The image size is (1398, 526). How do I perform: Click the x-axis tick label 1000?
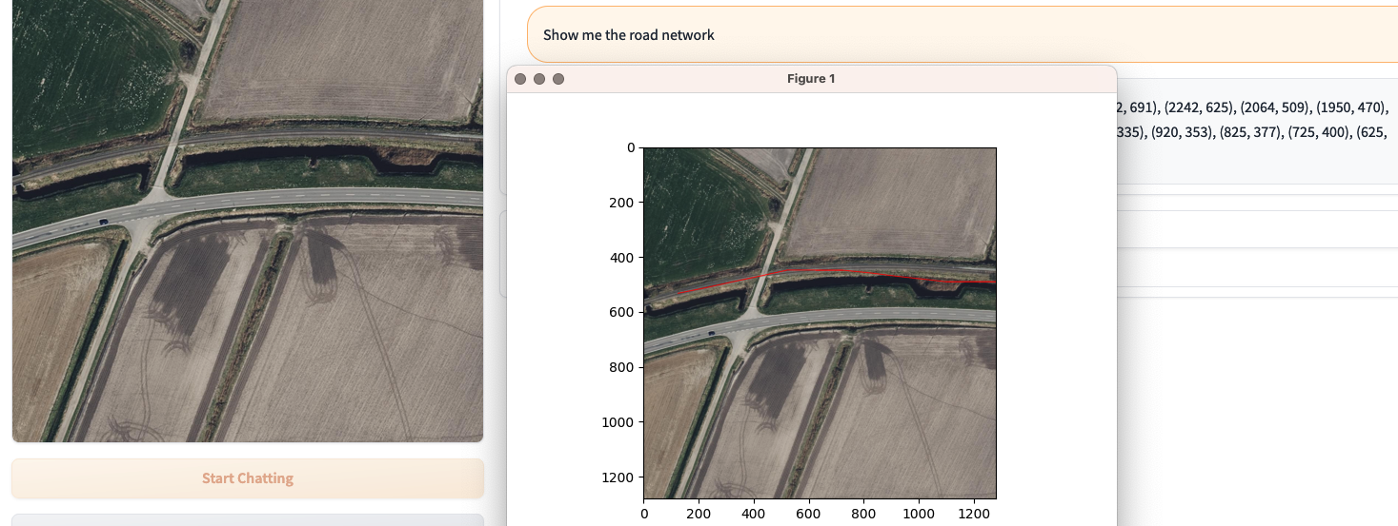coord(919,515)
